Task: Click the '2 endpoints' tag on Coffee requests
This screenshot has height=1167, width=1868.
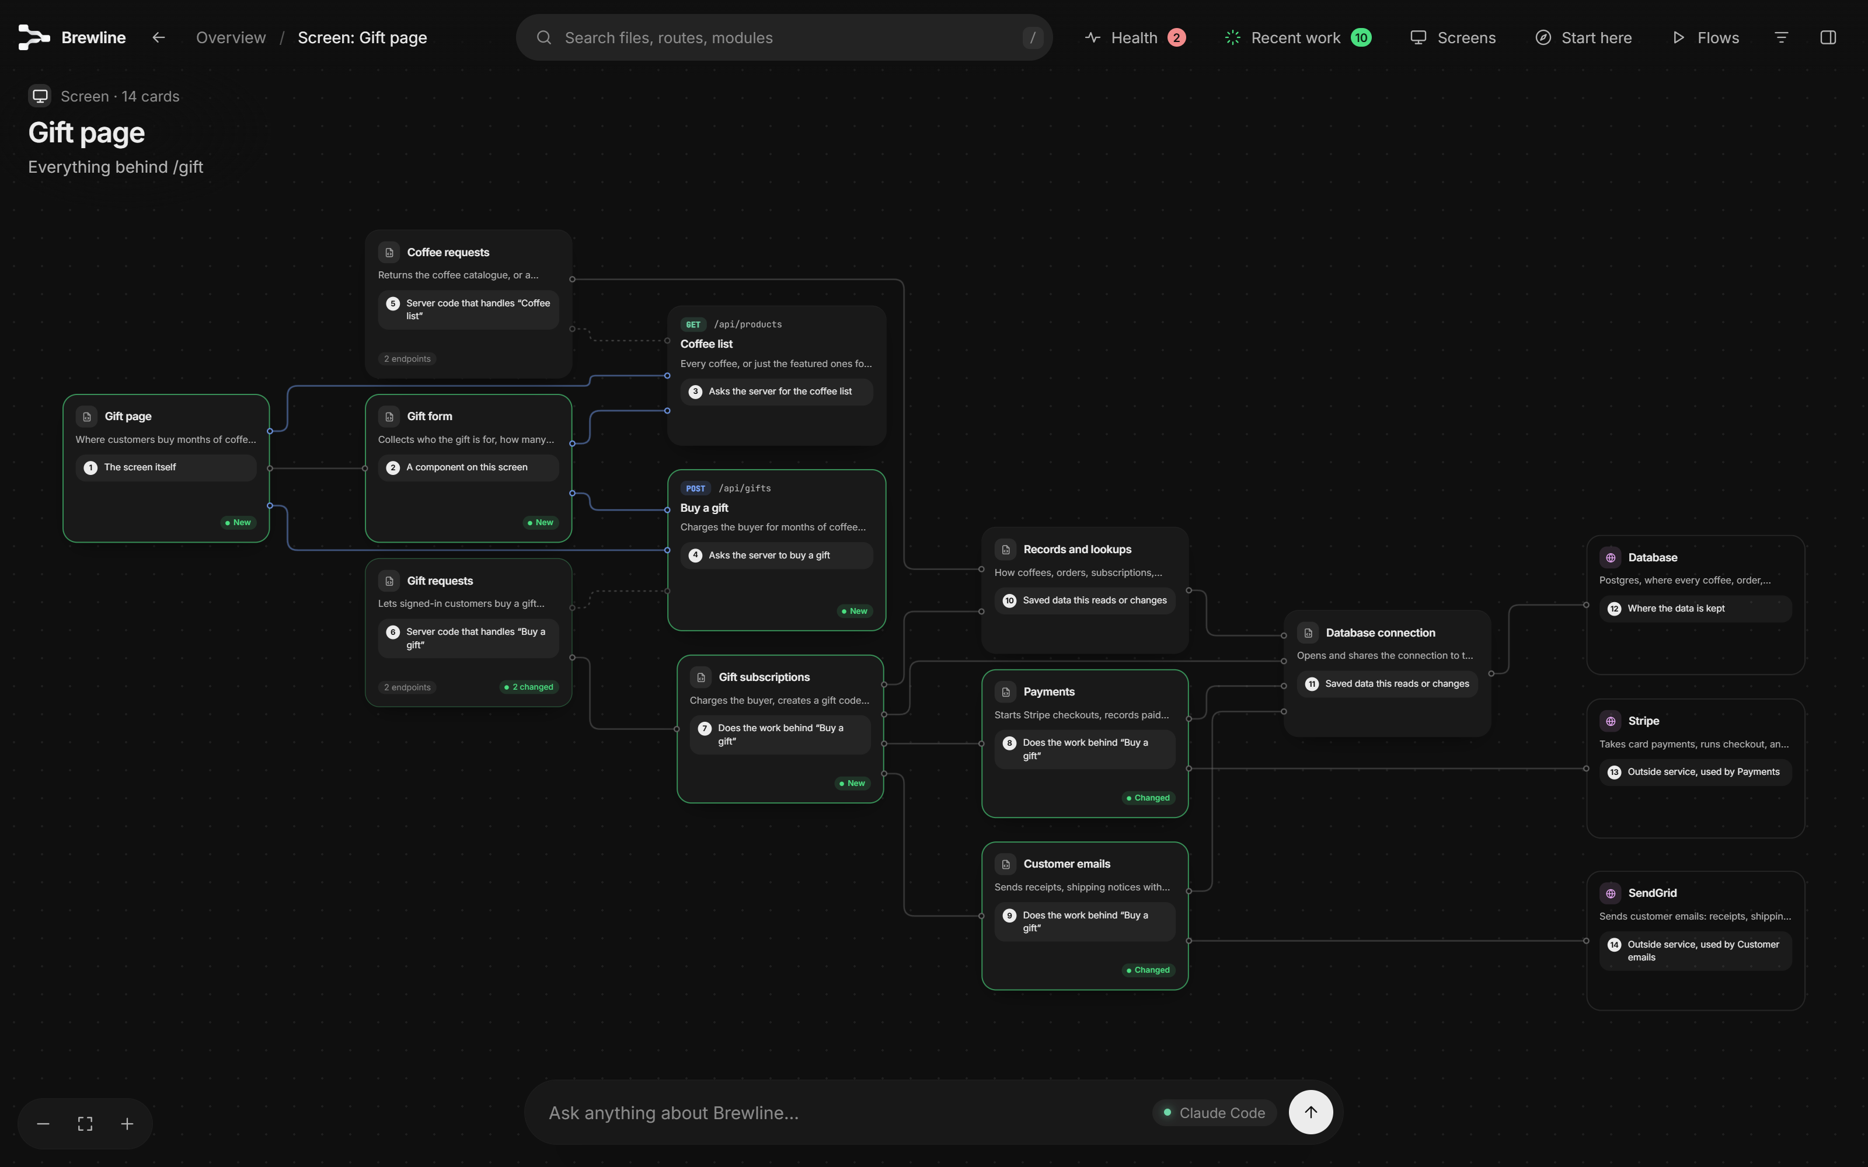Action: coord(407,359)
